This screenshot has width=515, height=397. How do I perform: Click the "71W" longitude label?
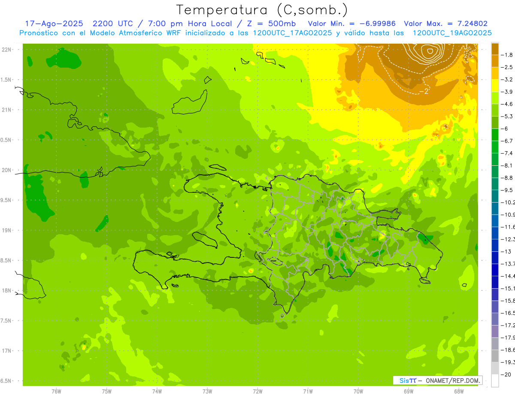(308, 391)
